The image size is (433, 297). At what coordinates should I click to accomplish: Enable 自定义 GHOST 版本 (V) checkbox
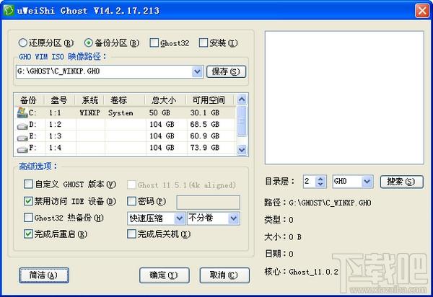(x=28, y=185)
